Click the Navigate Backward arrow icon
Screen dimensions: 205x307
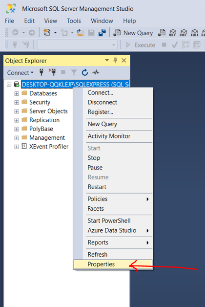click(x=15, y=32)
